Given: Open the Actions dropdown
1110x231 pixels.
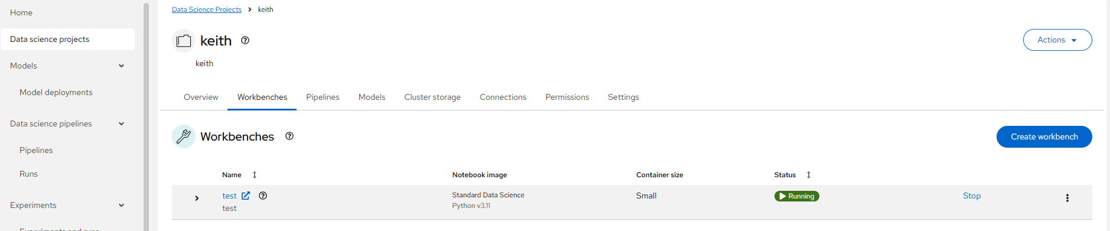Looking at the screenshot, I should pyautogui.click(x=1057, y=40).
